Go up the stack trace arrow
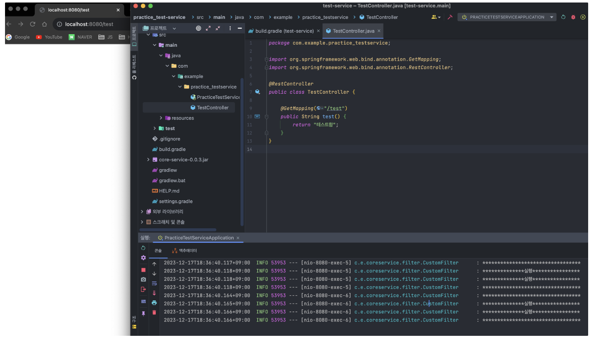Image resolution: width=594 pixels, height=340 pixels. coord(154,264)
